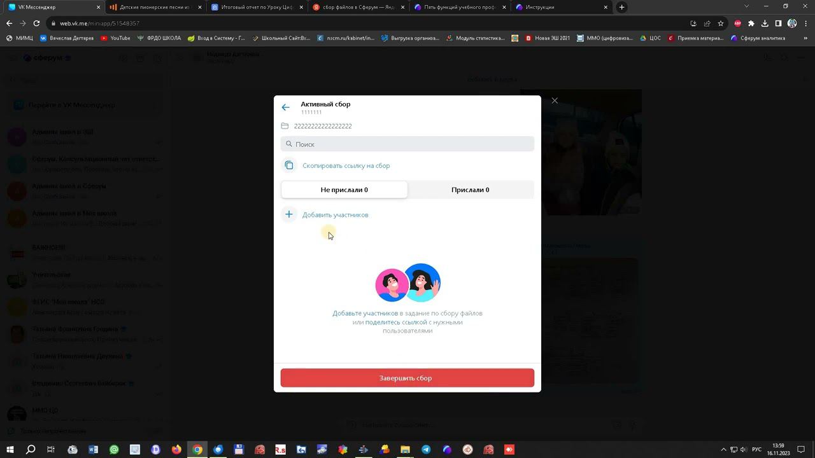Open browser downloads icon
This screenshot has height=458, width=815.
[765, 24]
